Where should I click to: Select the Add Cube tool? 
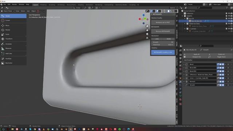[13, 53]
